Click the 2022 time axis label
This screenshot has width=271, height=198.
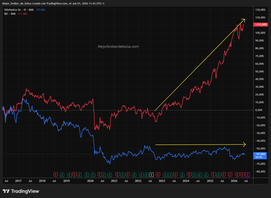[x=138, y=181]
